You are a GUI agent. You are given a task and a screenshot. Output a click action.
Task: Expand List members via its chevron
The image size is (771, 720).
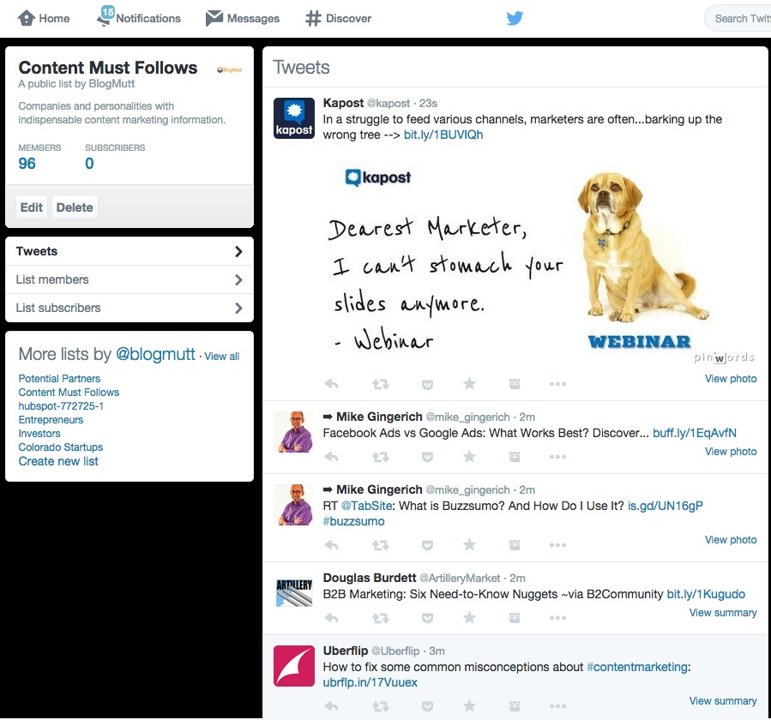pyautogui.click(x=238, y=279)
